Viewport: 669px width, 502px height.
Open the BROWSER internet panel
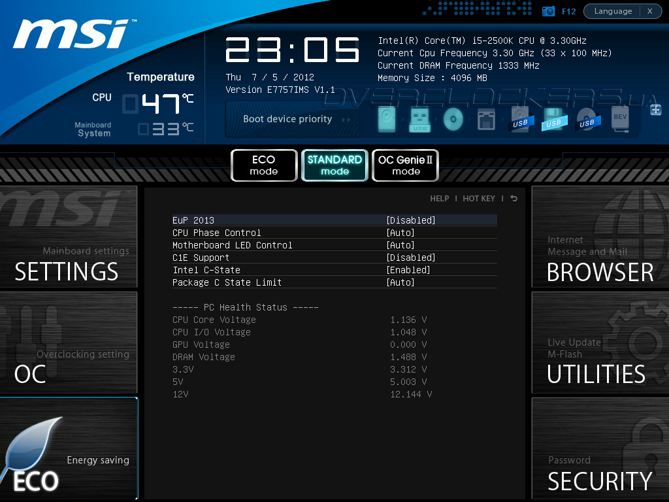(x=600, y=237)
